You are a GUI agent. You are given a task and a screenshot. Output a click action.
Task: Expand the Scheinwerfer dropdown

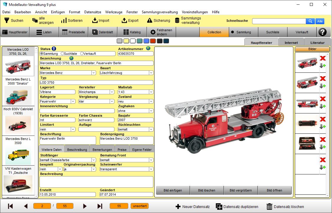(x=151, y=169)
